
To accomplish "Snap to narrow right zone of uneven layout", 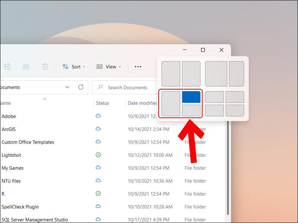I will pos(237,74).
